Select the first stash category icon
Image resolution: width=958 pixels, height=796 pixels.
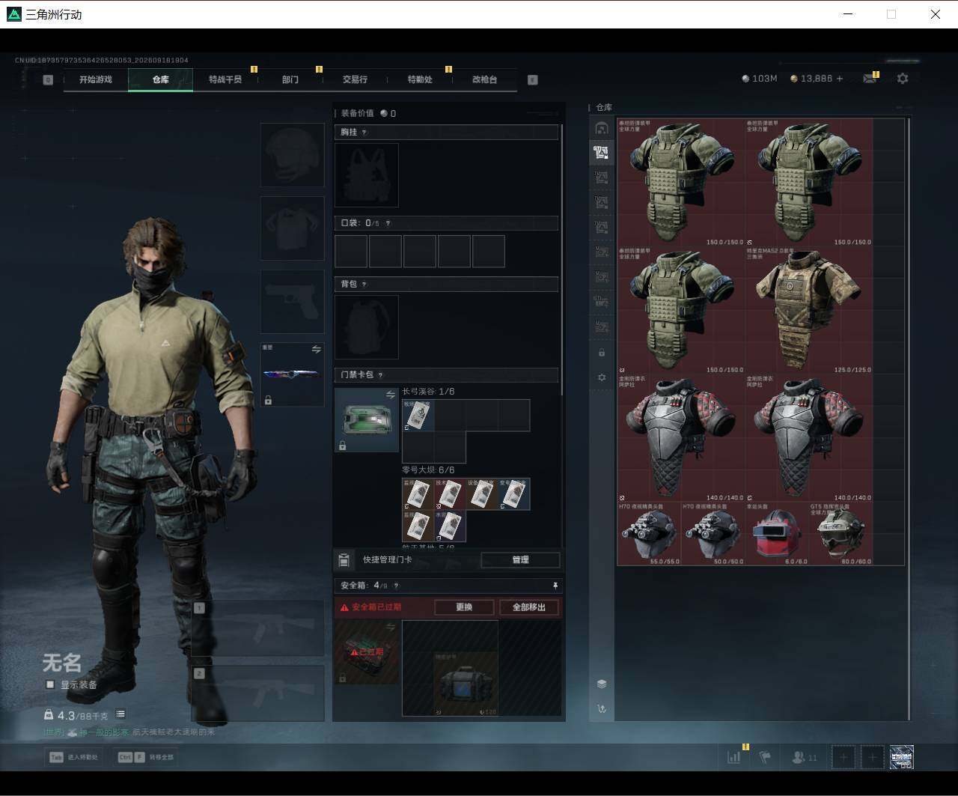point(602,128)
